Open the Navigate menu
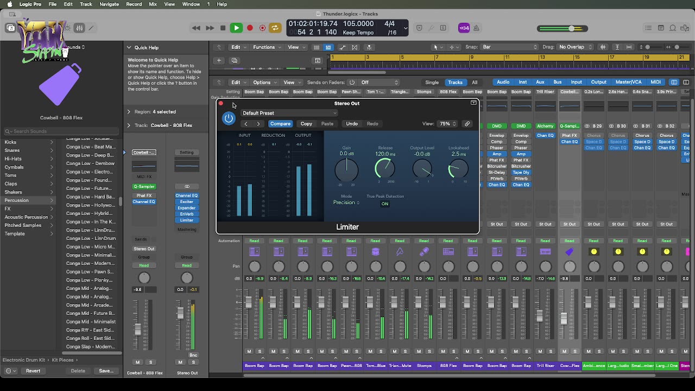The height and width of the screenshot is (391, 695). [109, 4]
